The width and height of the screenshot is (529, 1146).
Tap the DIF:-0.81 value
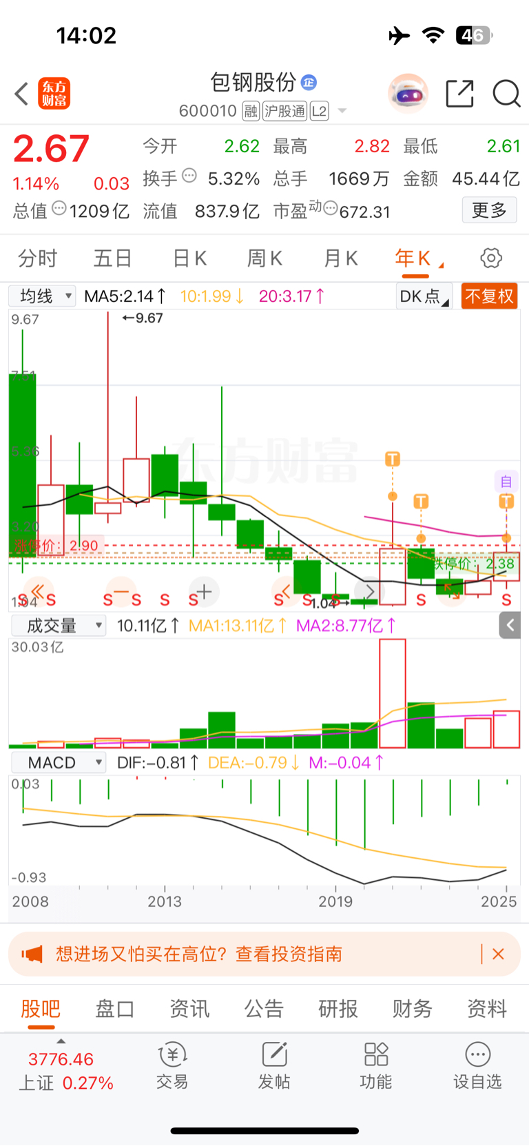pos(158,763)
